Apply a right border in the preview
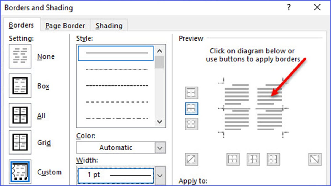The height and width of the screenshot is (186, 331). click(x=273, y=159)
